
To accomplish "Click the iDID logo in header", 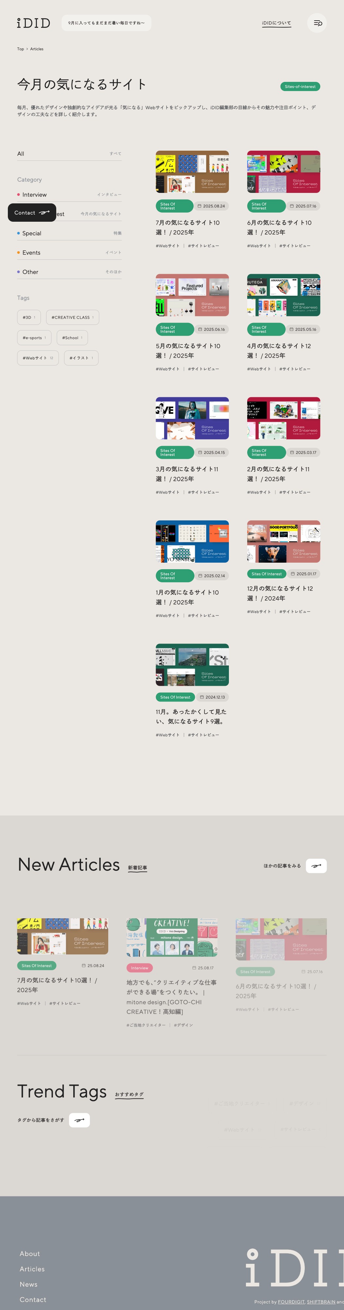I will pyautogui.click(x=34, y=23).
